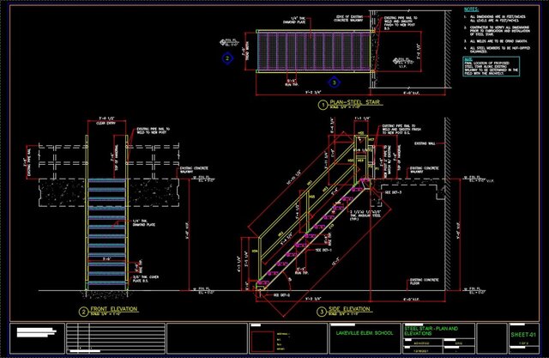
Task: Click the 3/8" THK. COVER PLATE B.S. label
Action: click(145, 279)
